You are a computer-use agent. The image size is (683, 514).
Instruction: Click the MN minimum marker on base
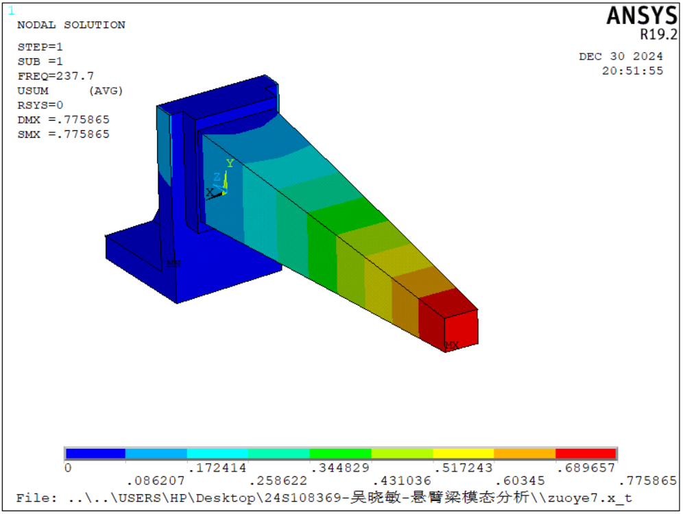(x=173, y=264)
